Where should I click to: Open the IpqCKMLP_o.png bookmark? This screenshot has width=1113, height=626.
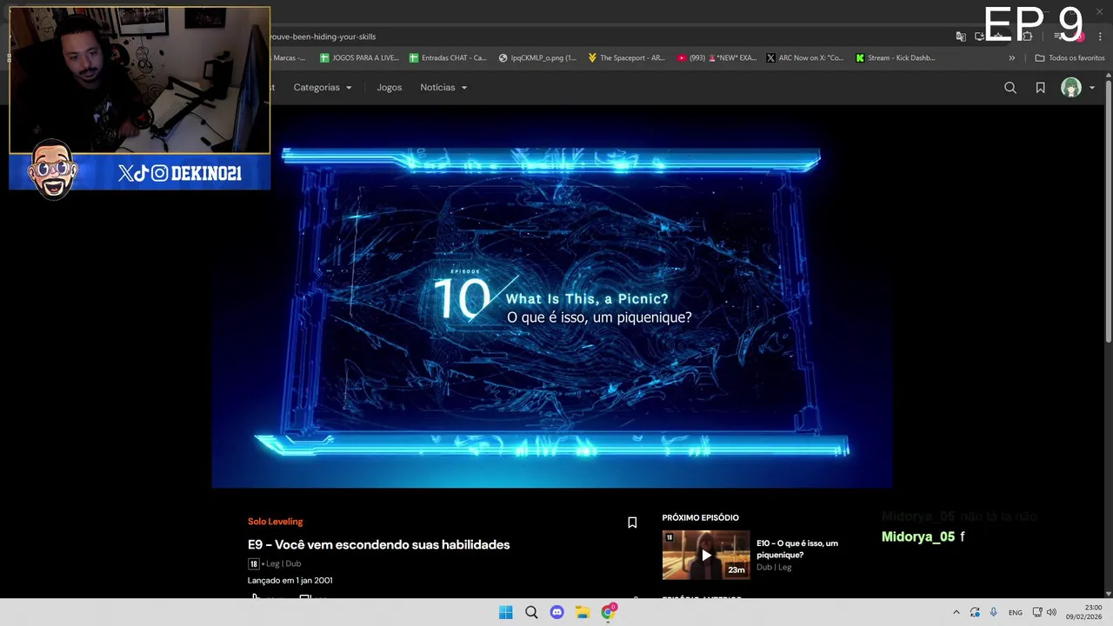[x=537, y=58]
